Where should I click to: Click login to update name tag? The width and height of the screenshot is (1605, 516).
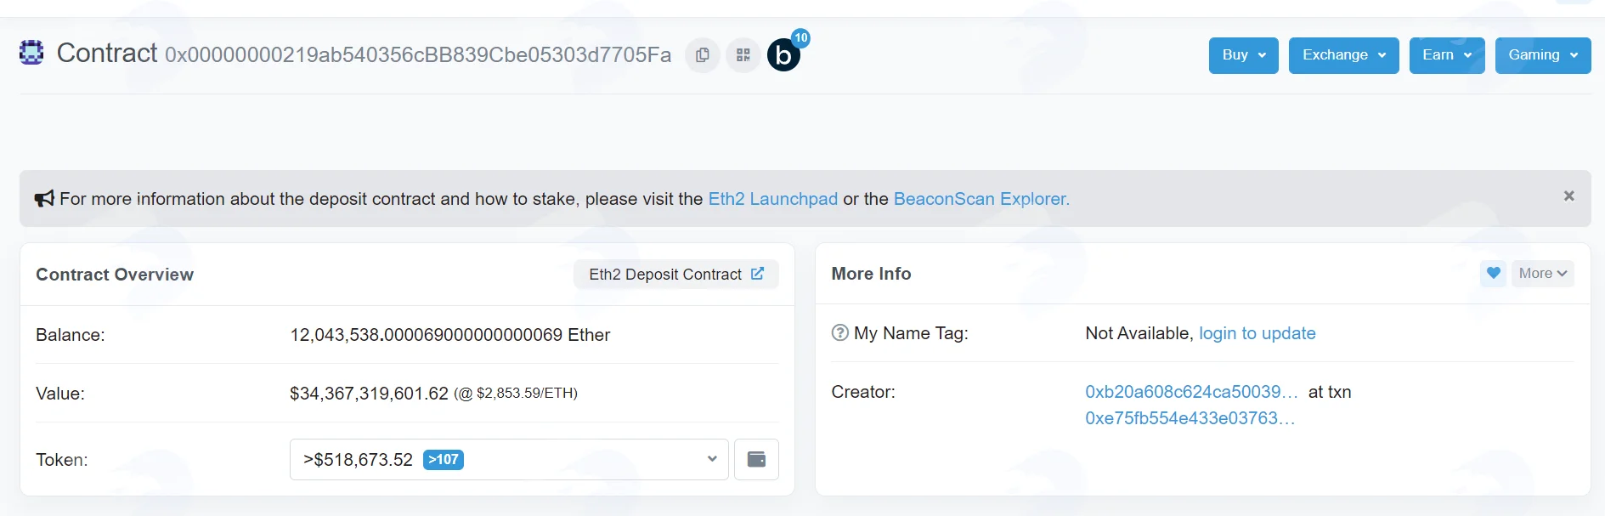tap(1257, 333)
